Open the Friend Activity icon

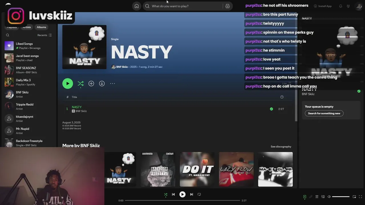(348, 6)
